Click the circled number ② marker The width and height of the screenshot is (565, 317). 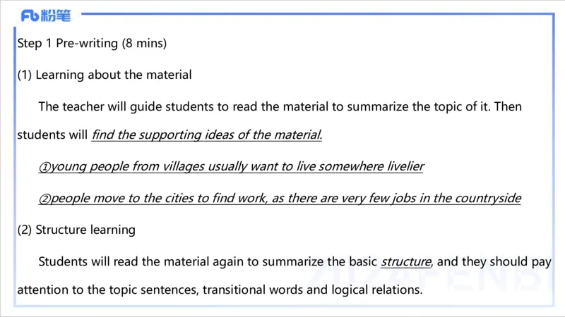(44, 199)
